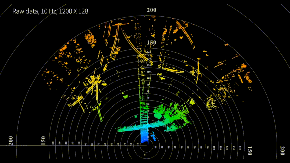Click the 150 range label on the vertical axis
This screenshot has width=290, height=163.
[151, 43]
